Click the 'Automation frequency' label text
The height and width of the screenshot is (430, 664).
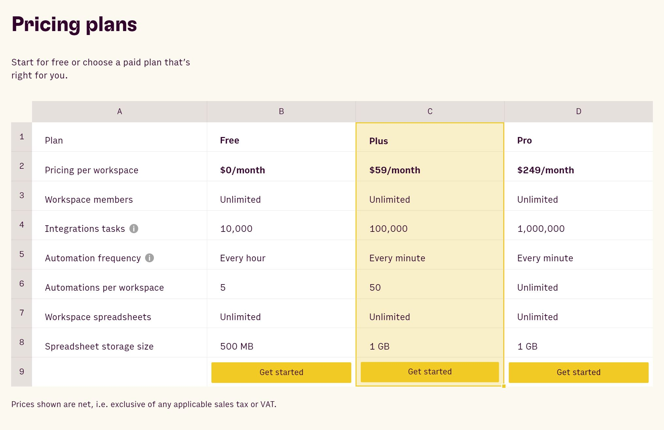[93, 258]
